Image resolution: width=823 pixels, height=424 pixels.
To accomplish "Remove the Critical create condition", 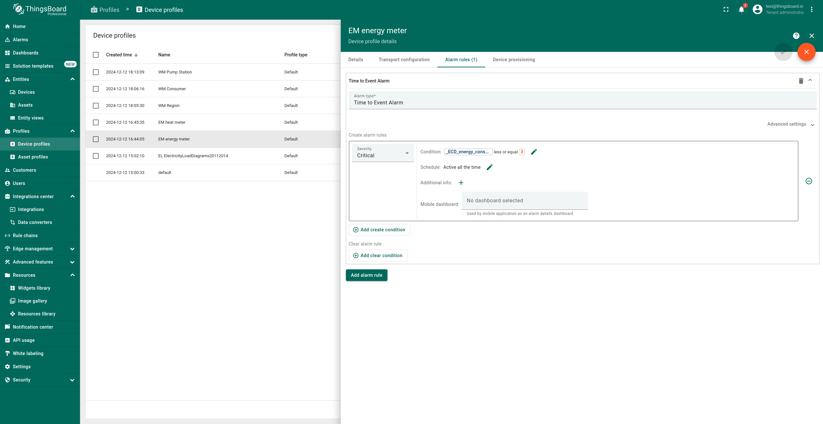I will tap(808, 181).
